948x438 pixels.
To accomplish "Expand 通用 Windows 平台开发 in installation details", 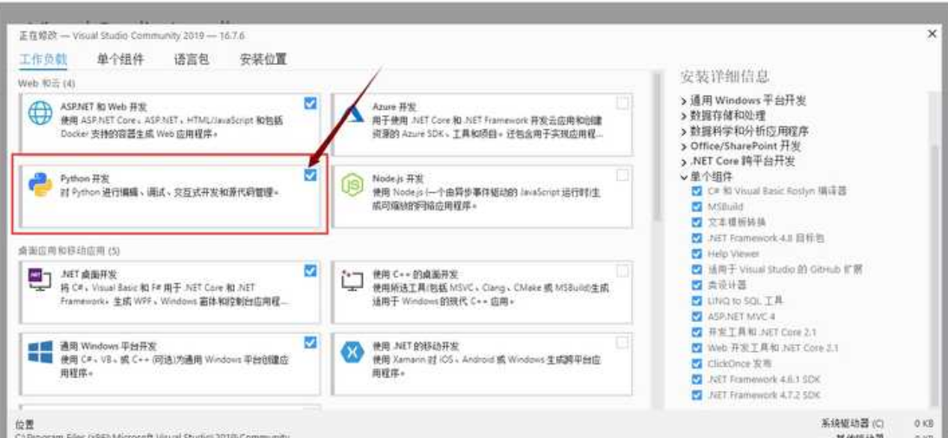I will (x=683, y=101).
